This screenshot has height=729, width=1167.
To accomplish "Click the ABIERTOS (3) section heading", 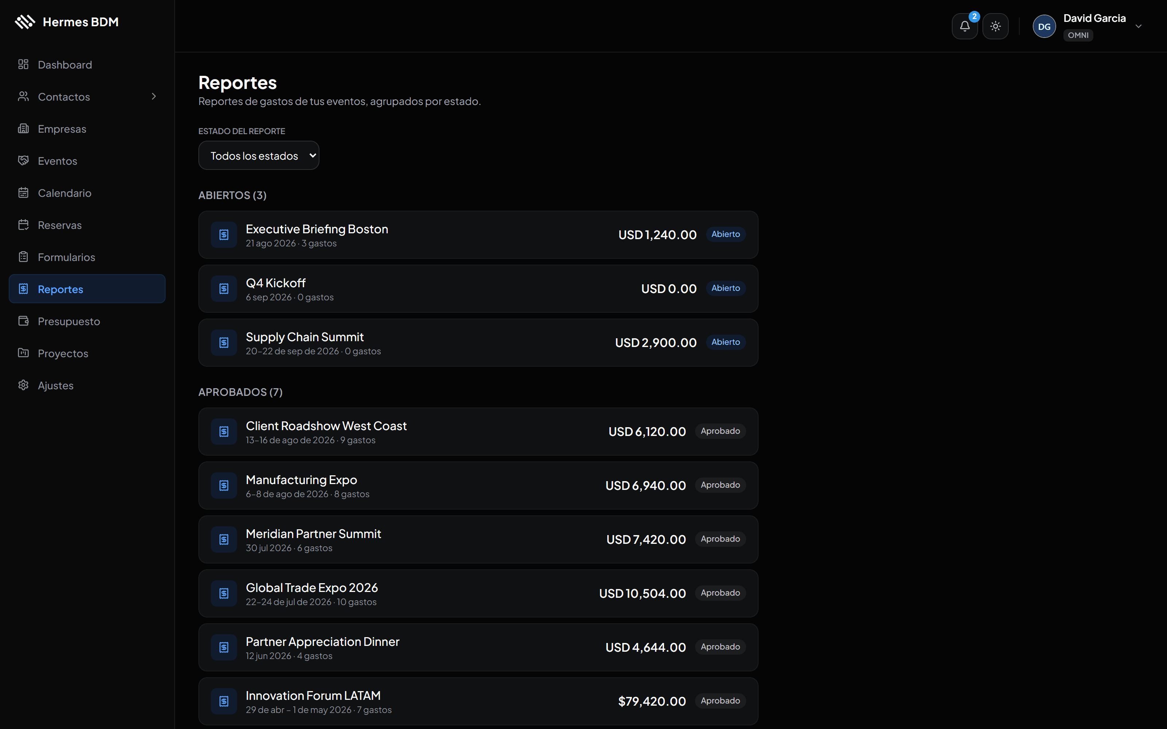I will pos(232,195).
